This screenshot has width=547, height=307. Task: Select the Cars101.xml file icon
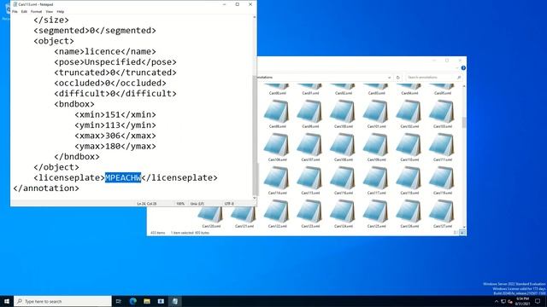pos(376,112)
